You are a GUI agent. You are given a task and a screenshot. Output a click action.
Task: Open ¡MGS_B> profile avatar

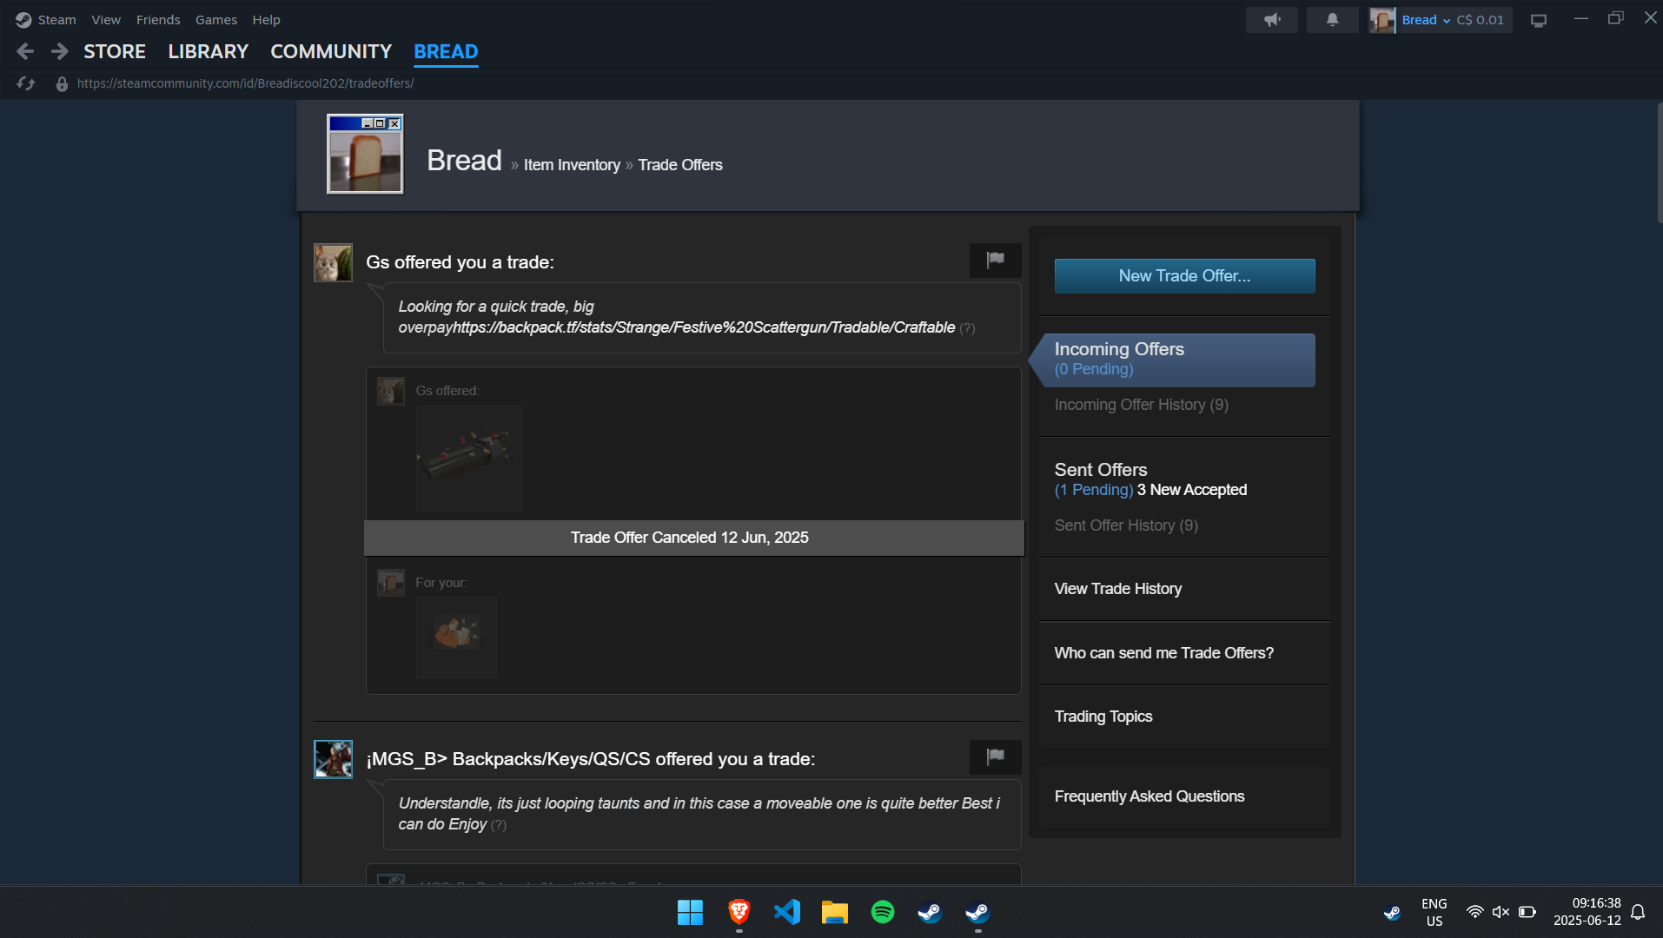(333, 759)
